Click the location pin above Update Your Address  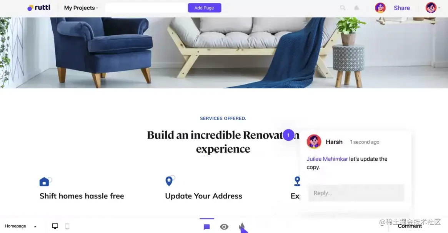click(169, 181)
